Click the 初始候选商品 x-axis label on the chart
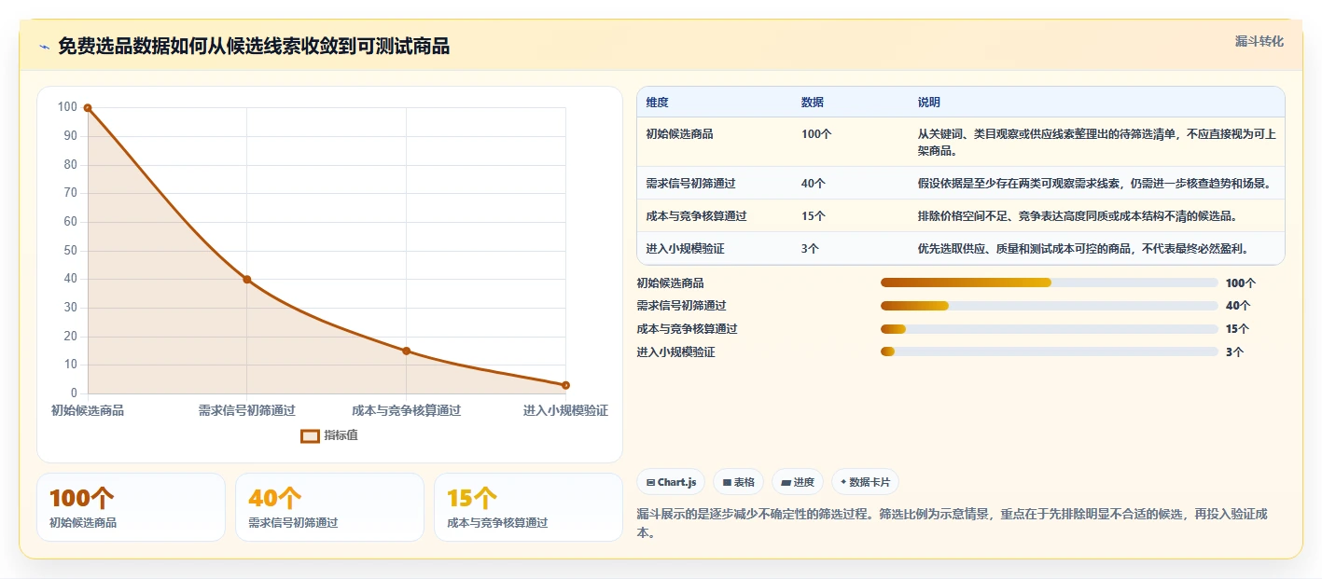Image resolution: width=1322 pixels, height=579 pixels. tap(88, 410)
